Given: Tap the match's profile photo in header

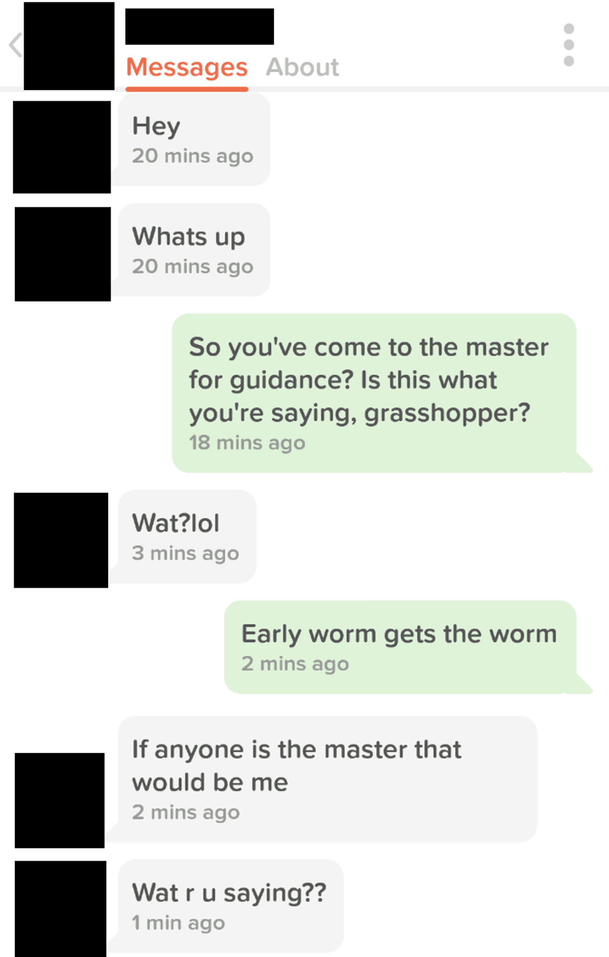Looking at the screenshot, I should (x=69, y=46).
